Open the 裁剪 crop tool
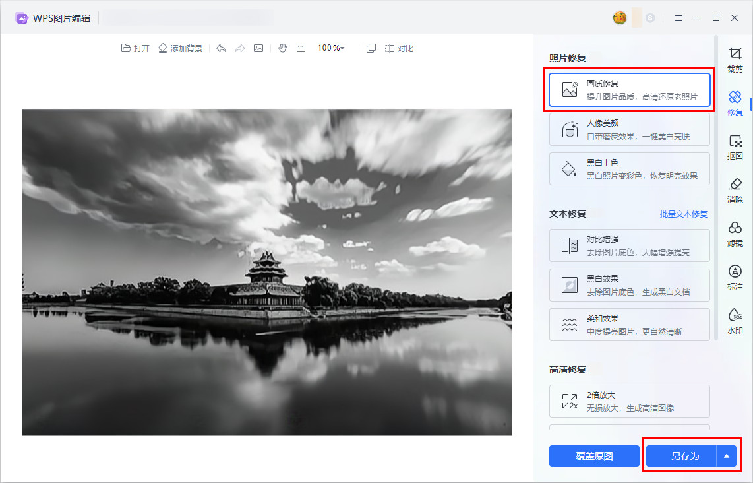 [735, 59]
